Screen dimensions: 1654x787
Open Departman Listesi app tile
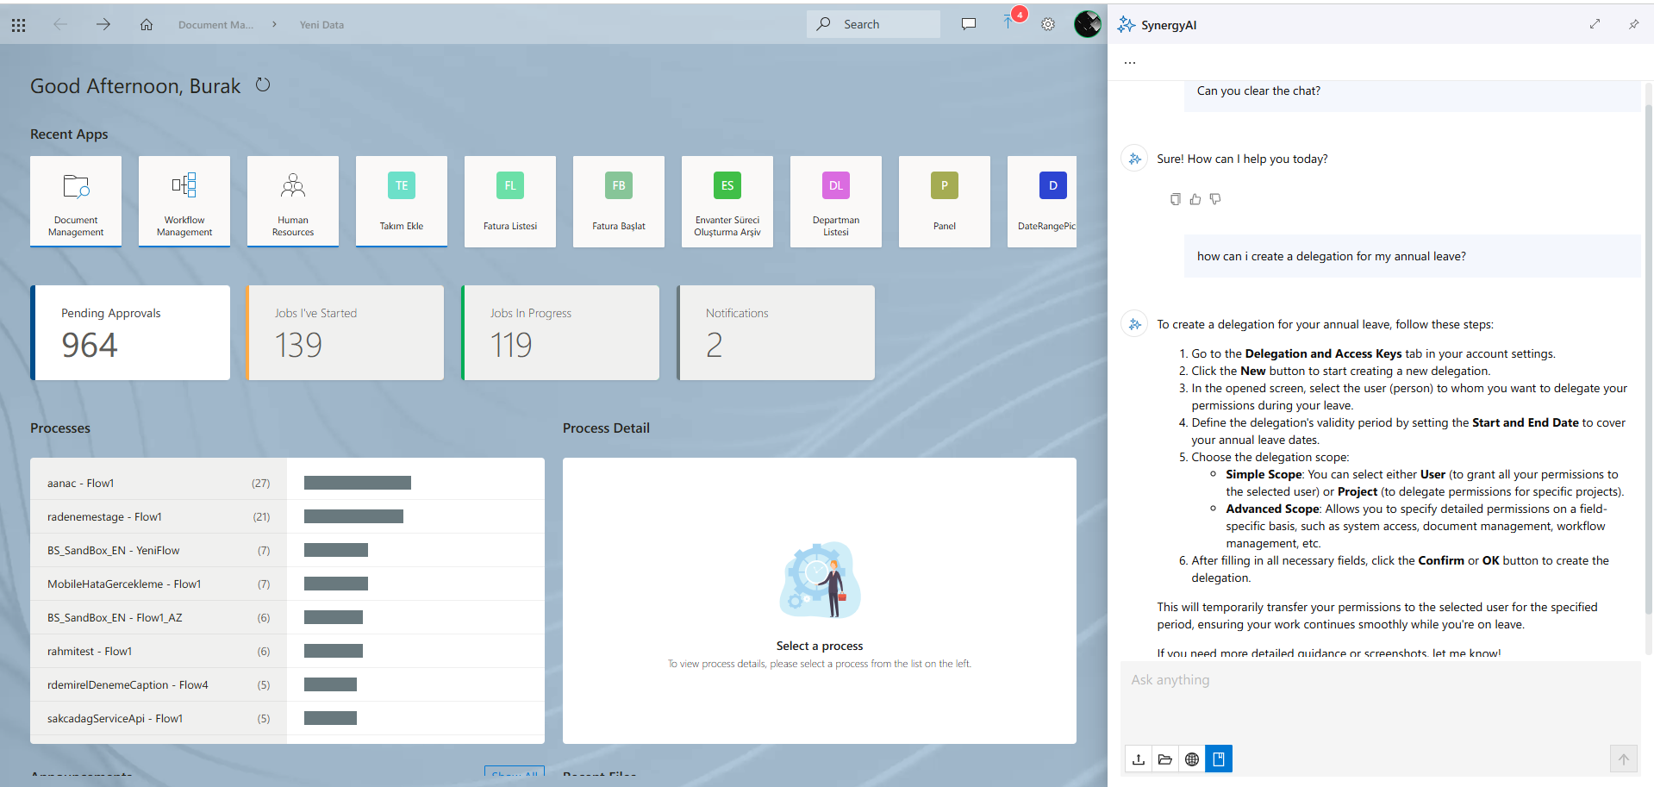[x=836, y=202]
